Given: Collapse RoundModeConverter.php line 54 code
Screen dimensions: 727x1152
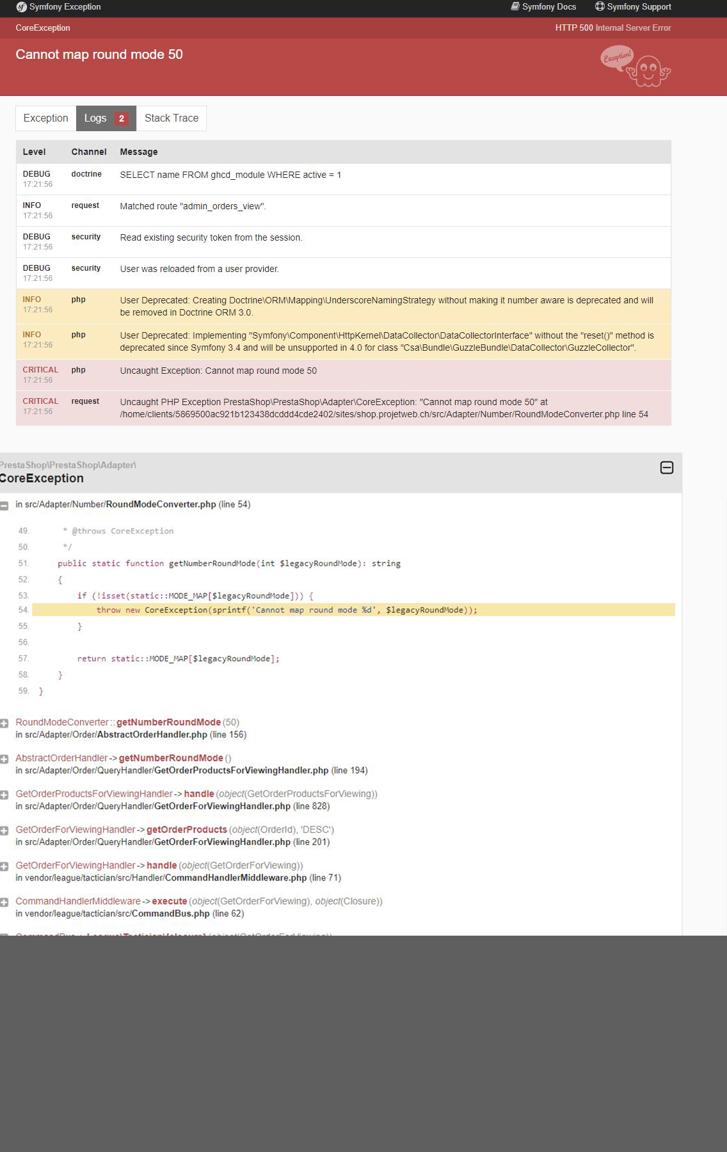Looking at the screenshot, I should [x=4, y=506].
